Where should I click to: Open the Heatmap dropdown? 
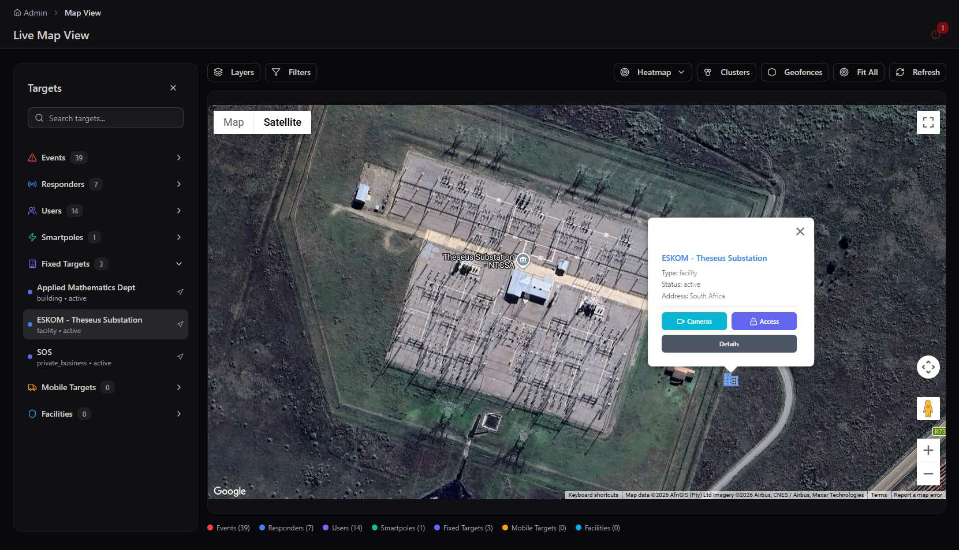click(x=652, y=72)
